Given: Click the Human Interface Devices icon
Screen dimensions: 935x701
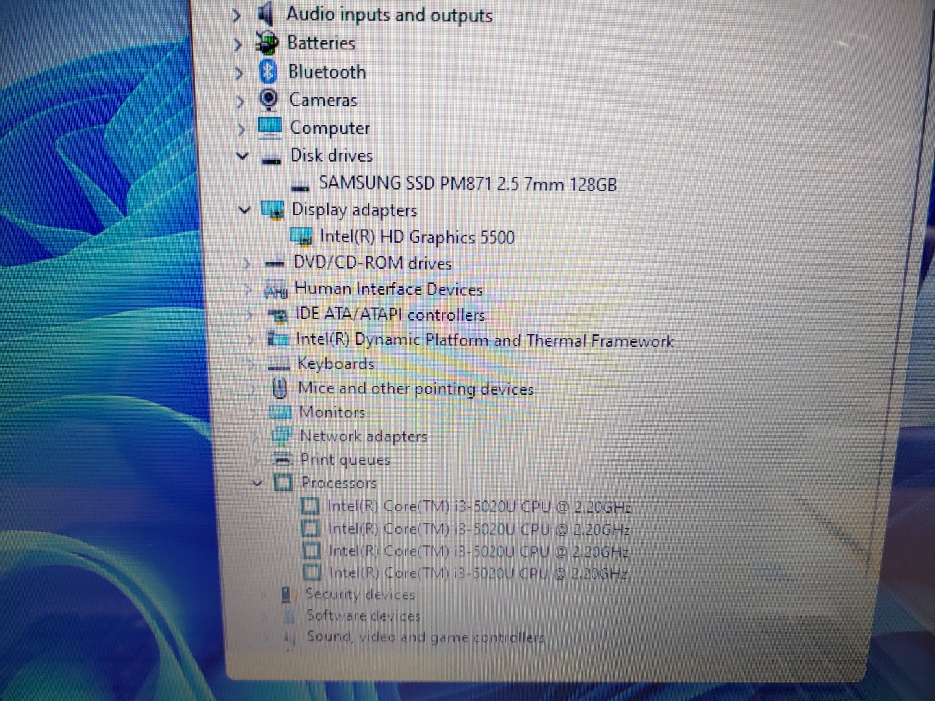Looking at the screenshot, I should click(275, 289).
